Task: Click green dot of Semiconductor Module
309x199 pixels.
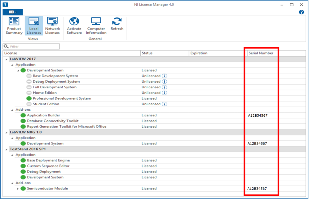Action: click(x=23, y=188)
